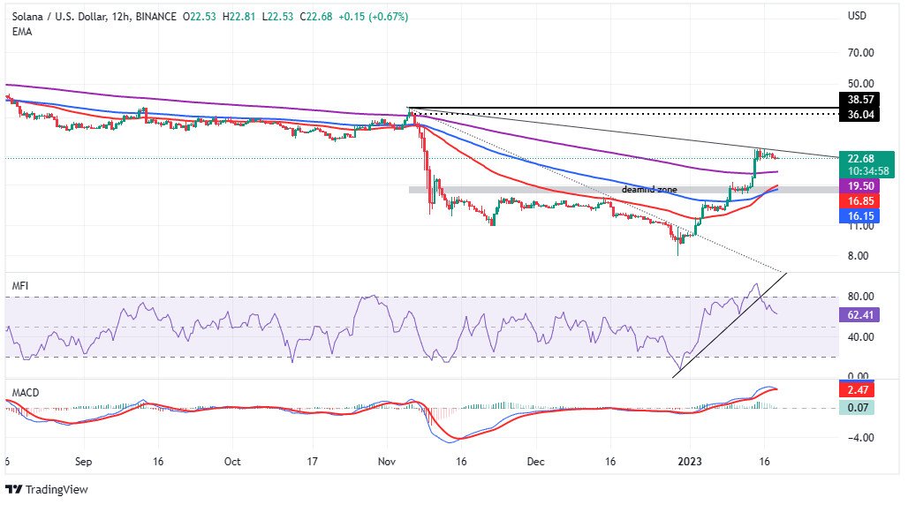Image resolution: width=908 pixels, height=505 pixels.
Task: Click the purple EMA 19.50 value tag
Action: click(x=859, y=186)
